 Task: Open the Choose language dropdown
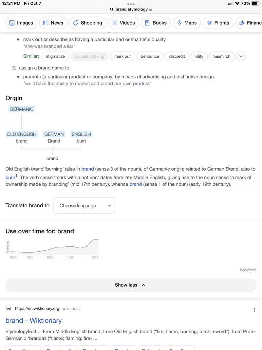pos(84,206)
